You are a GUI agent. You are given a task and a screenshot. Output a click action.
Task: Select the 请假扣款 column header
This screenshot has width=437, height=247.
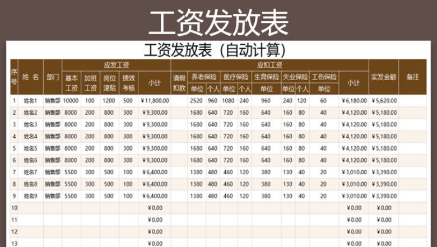click(x=179, y=83)
